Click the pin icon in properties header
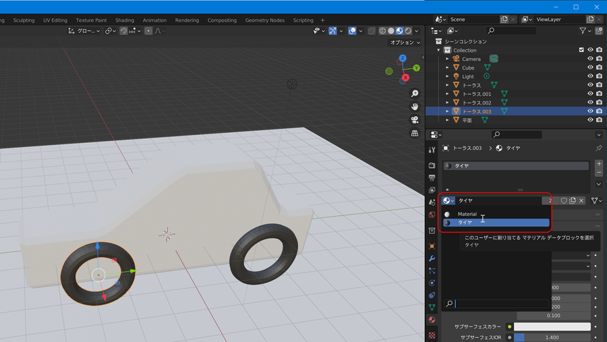 pyautogui.click(x=598, y=148)
